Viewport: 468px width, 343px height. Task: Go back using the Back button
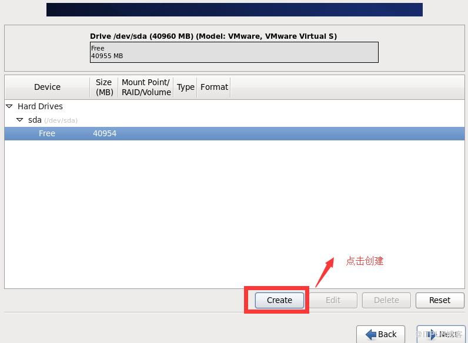380,334
